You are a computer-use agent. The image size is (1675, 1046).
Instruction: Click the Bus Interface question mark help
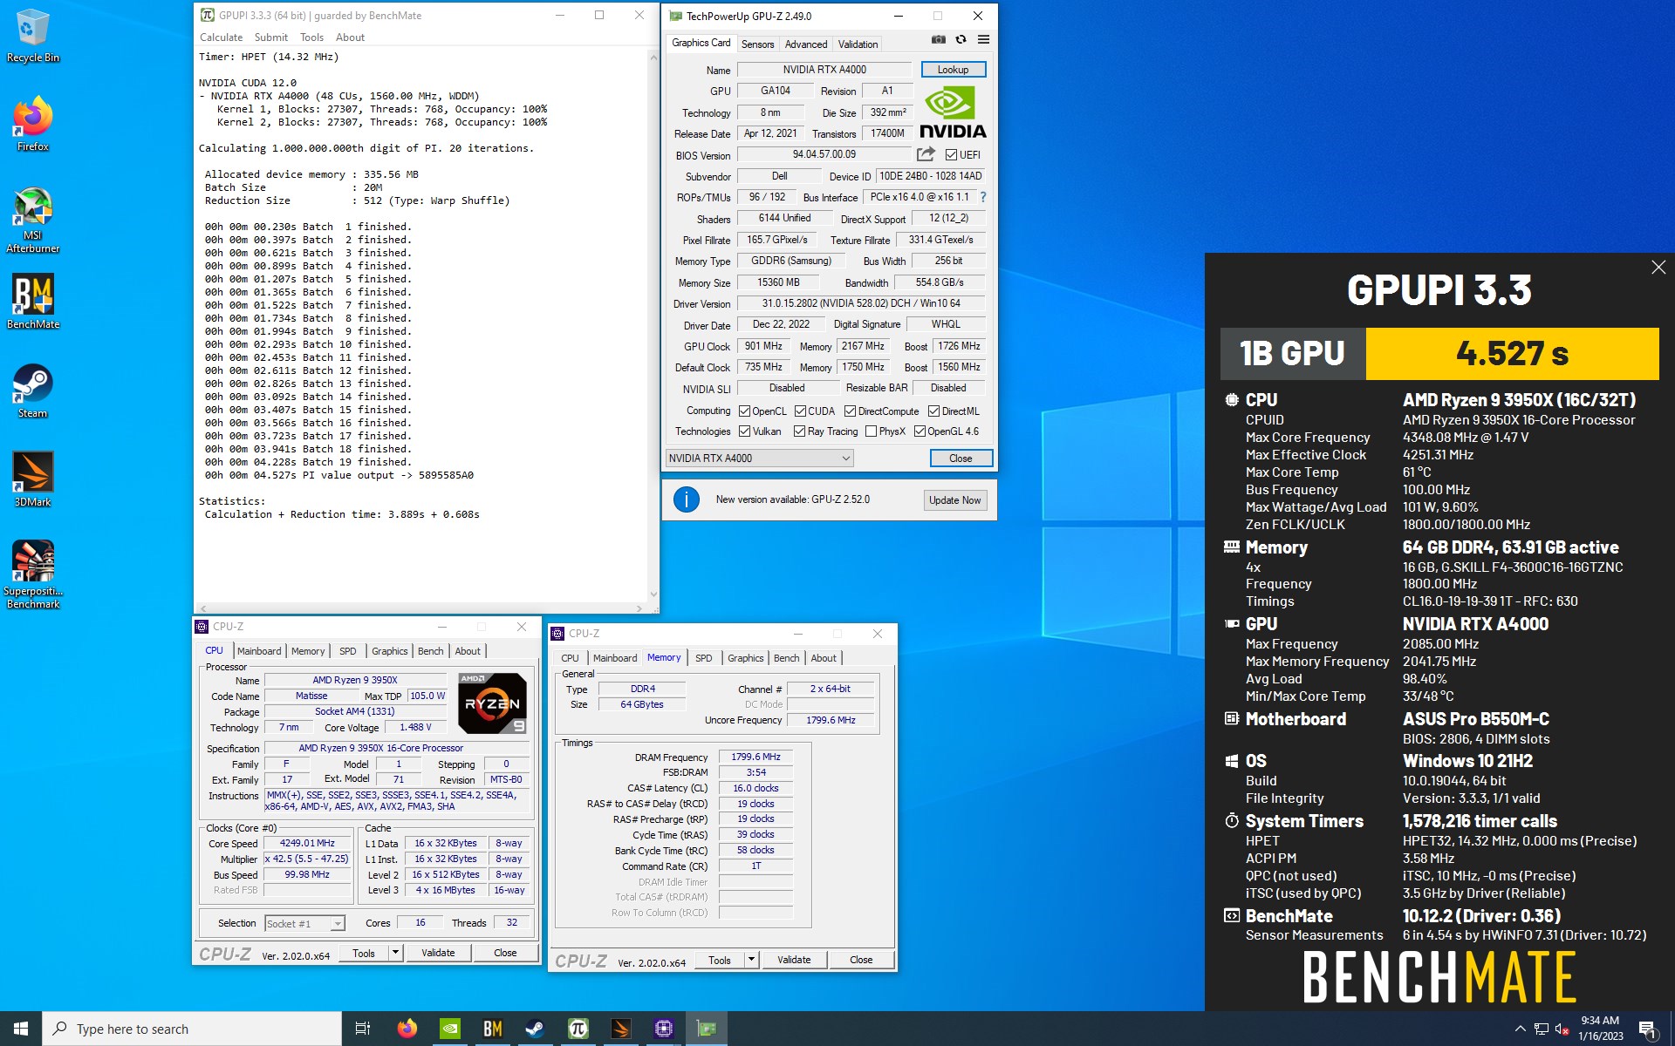pos(983,197)
